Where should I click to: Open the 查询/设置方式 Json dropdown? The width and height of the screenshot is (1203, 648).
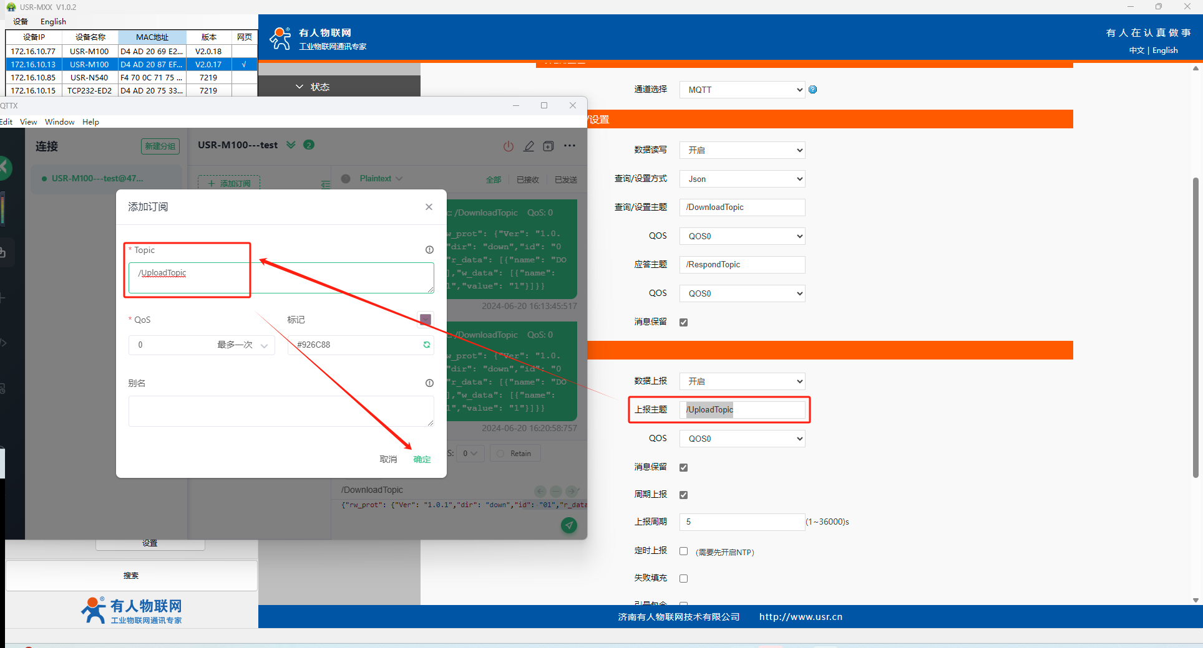[x=742, y=179]
